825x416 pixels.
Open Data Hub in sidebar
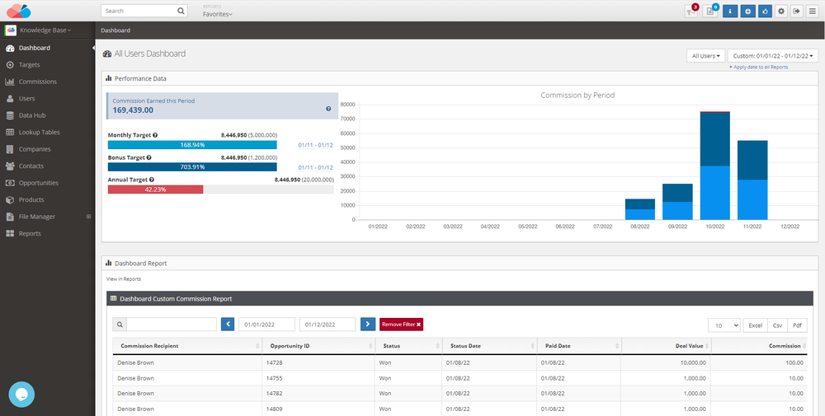point(32,115)
